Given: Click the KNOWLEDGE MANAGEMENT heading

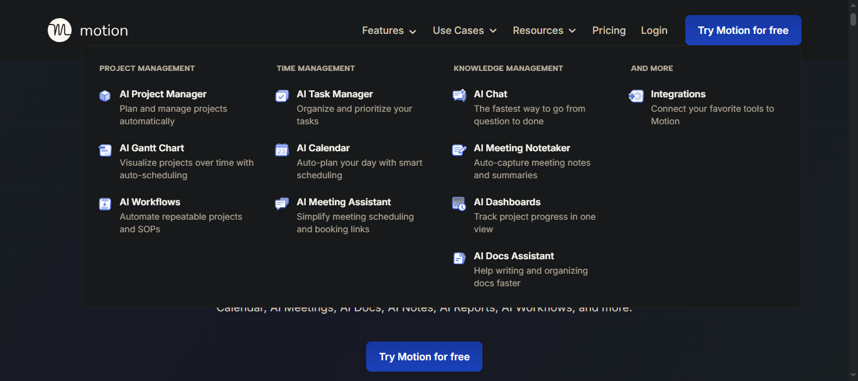Looking at the screenshot, I should [508, 68].
